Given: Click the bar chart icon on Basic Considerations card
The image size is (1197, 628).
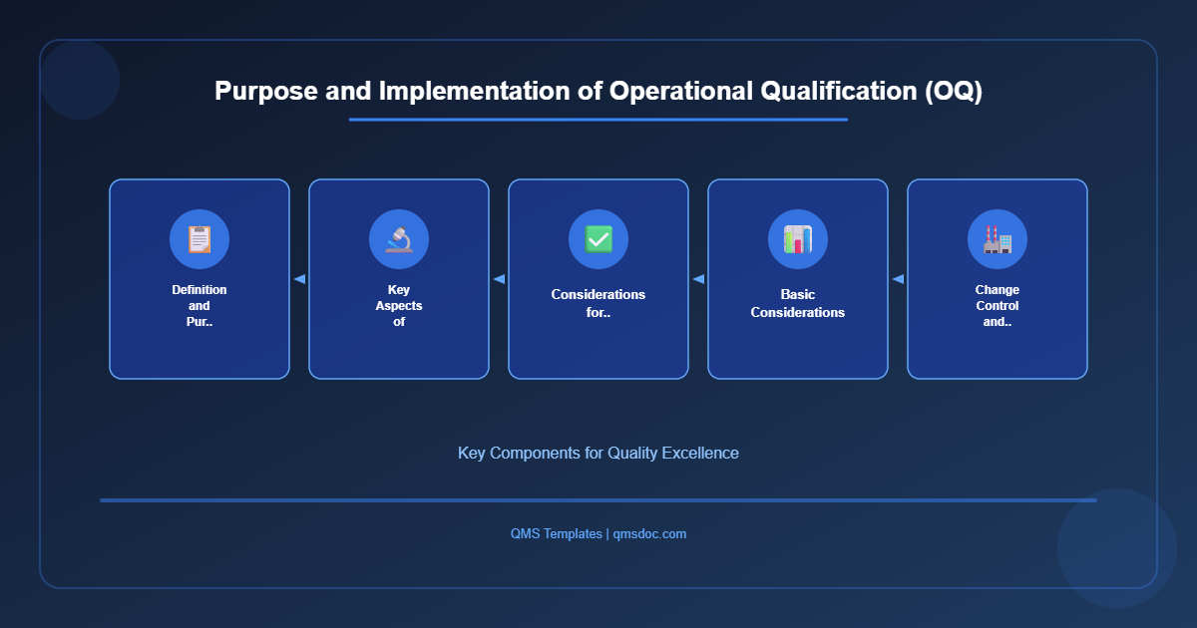Looking at the screenshot, I should (798, 238).
